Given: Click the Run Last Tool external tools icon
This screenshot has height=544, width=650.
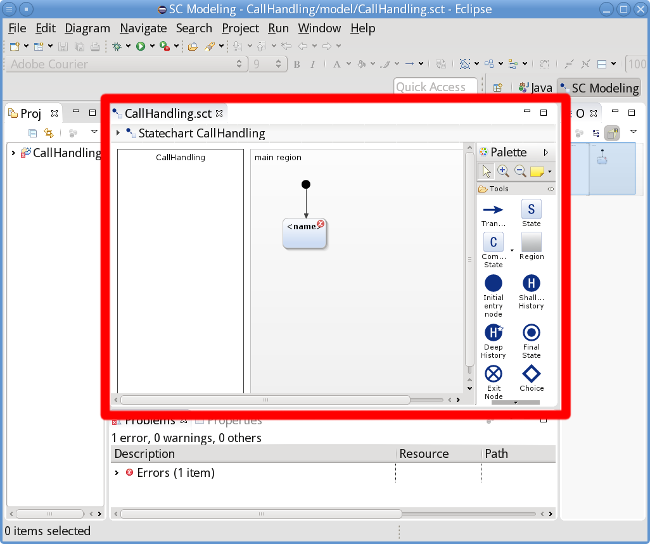Looking at the screenshot, I should pos(165,46).
